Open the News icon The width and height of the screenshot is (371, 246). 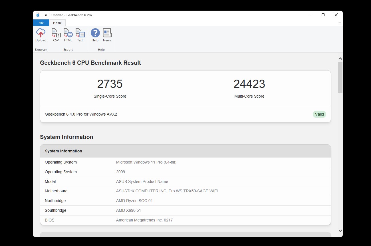click(107, 35)
